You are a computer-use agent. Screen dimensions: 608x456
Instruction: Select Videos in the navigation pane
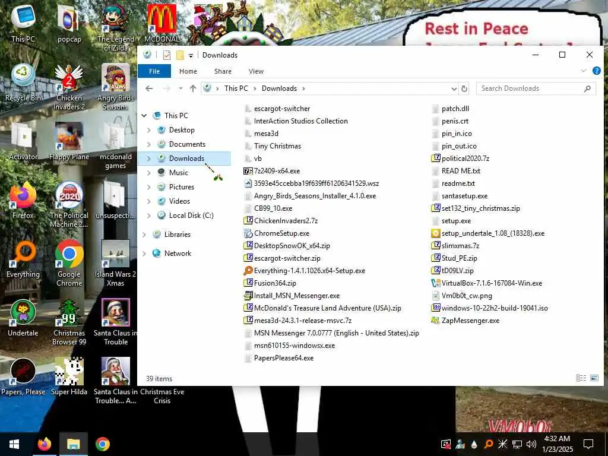179,201
